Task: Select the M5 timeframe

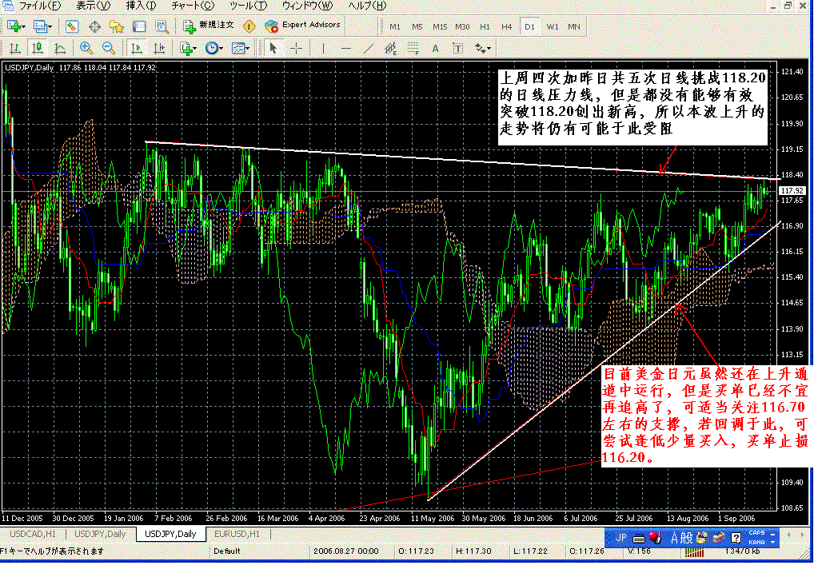Action: 417,26
